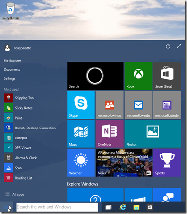
Task: Open the Recycle Bin desktop icon
Action: (10, 11)
